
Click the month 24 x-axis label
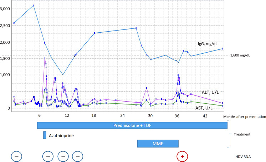click(x=123, y=115)
